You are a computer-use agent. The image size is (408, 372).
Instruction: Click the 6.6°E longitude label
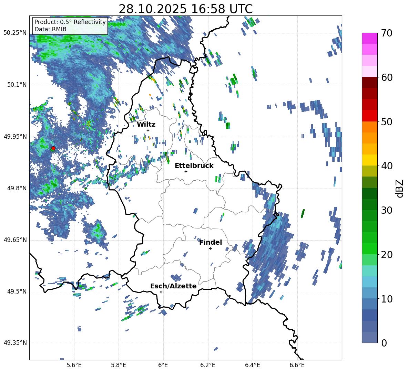(x=297, y=365)
